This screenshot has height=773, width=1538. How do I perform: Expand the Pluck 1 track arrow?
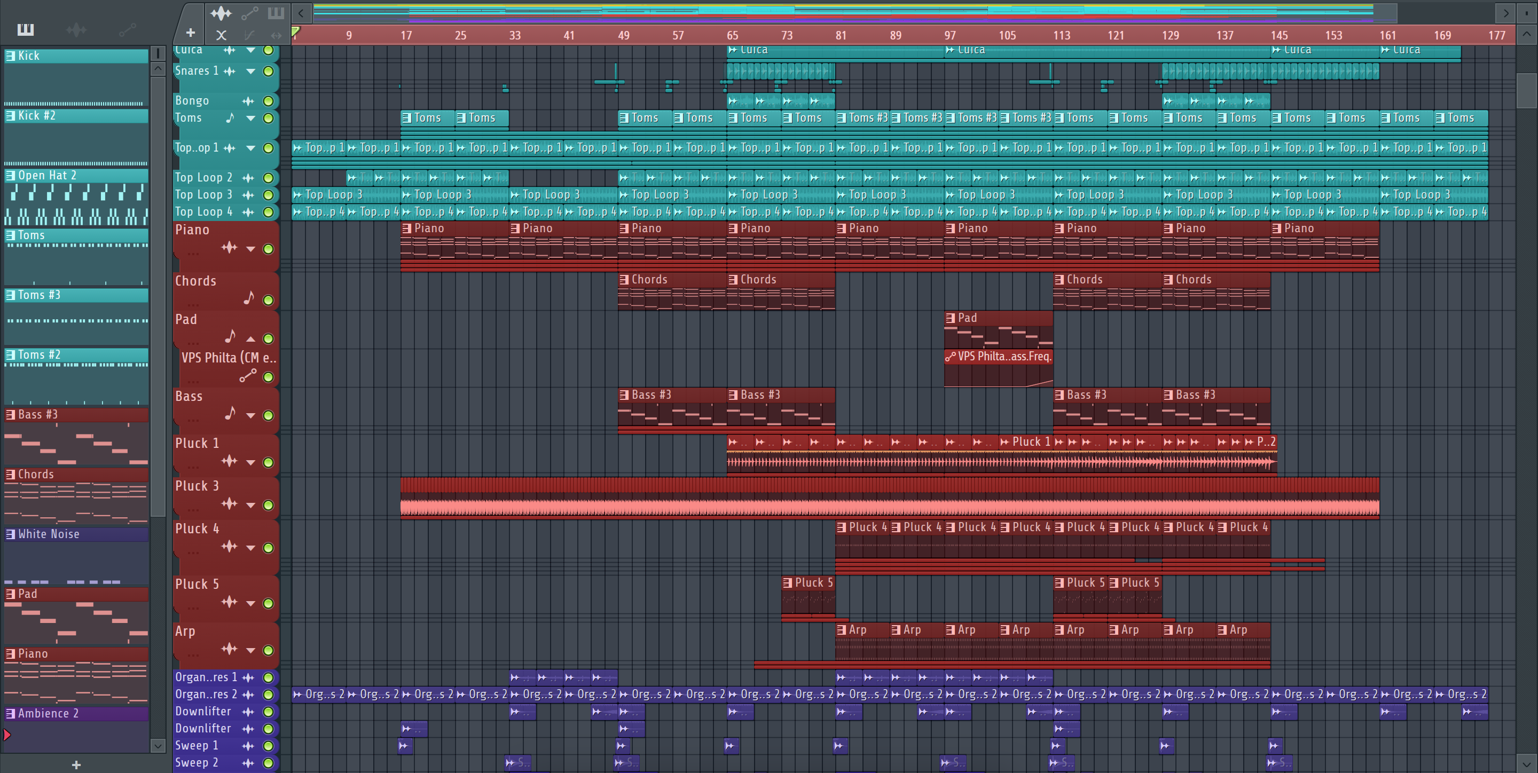click(x=251, y=463)
